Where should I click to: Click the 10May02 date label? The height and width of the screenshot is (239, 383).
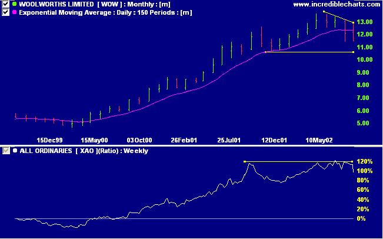point(319,140)
